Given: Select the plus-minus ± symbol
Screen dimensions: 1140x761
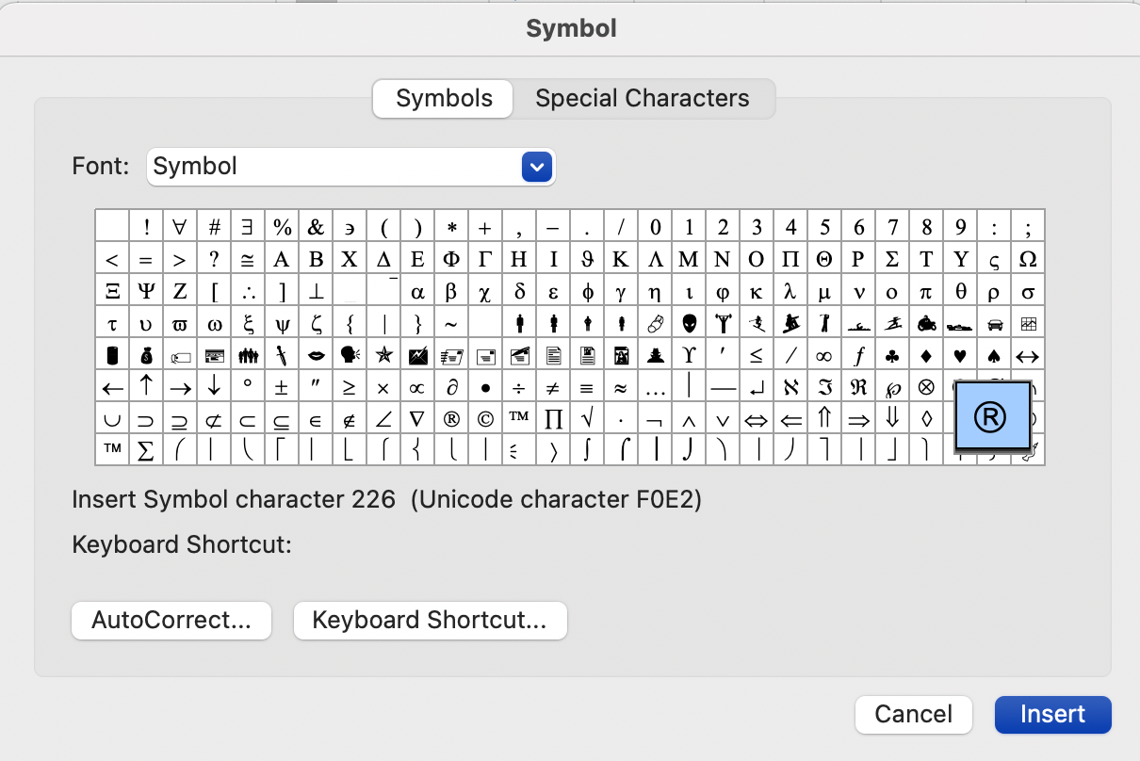Looking at the screenshot, I should pos(282,387).
